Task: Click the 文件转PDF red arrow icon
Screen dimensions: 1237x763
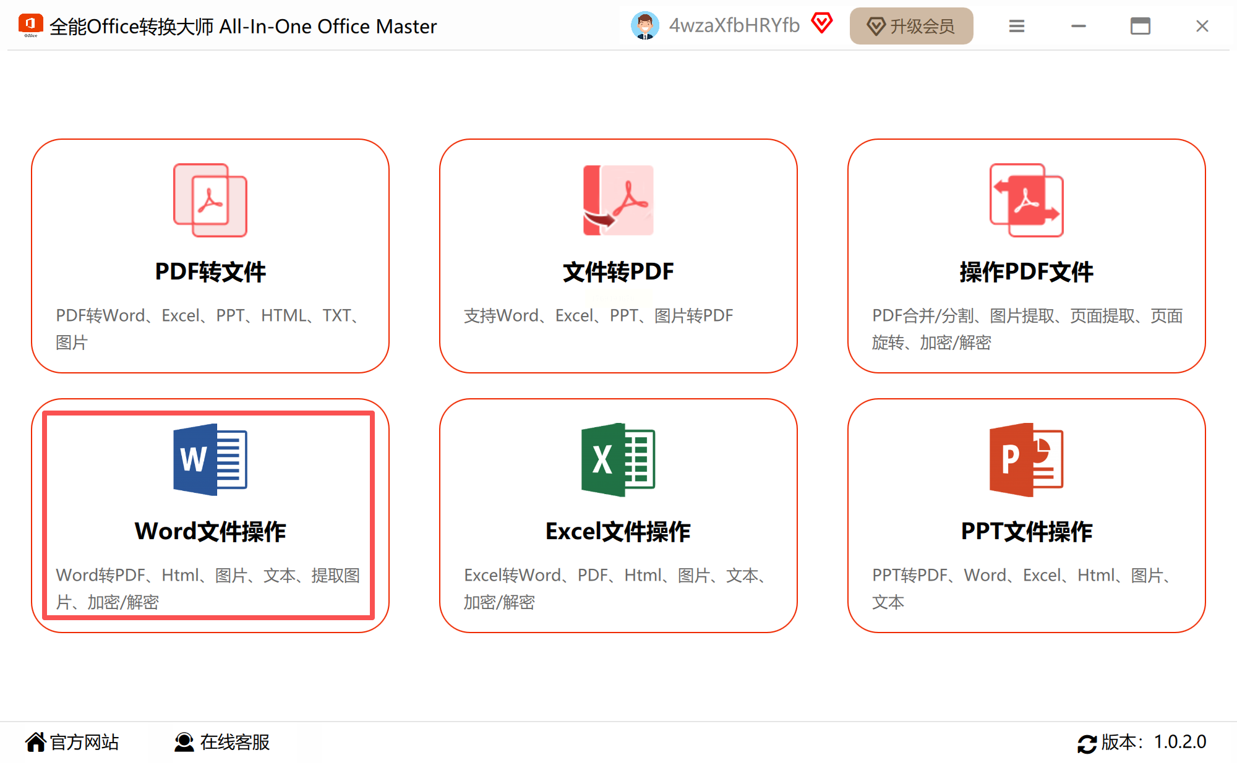Action: click(x=618, y=200)
